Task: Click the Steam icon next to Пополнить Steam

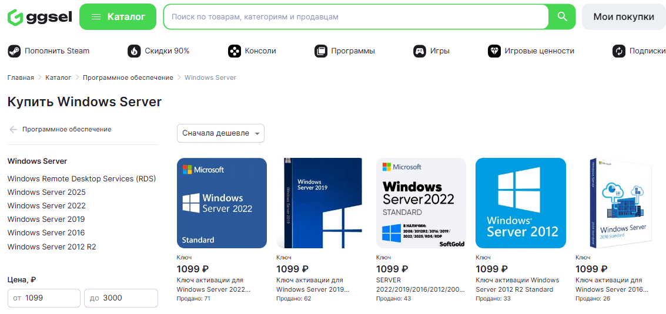Action: pos(14,51)
